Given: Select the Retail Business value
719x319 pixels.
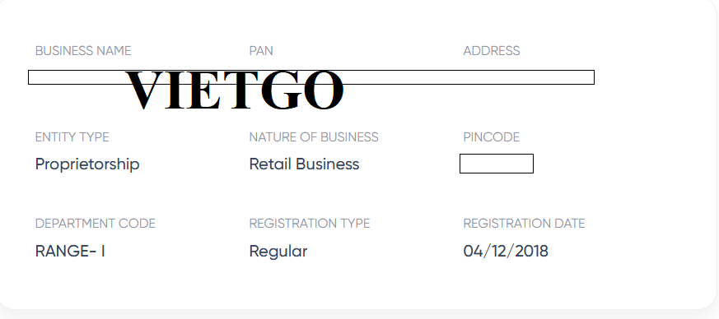Looking at the screenshot, I should [304, 164].
